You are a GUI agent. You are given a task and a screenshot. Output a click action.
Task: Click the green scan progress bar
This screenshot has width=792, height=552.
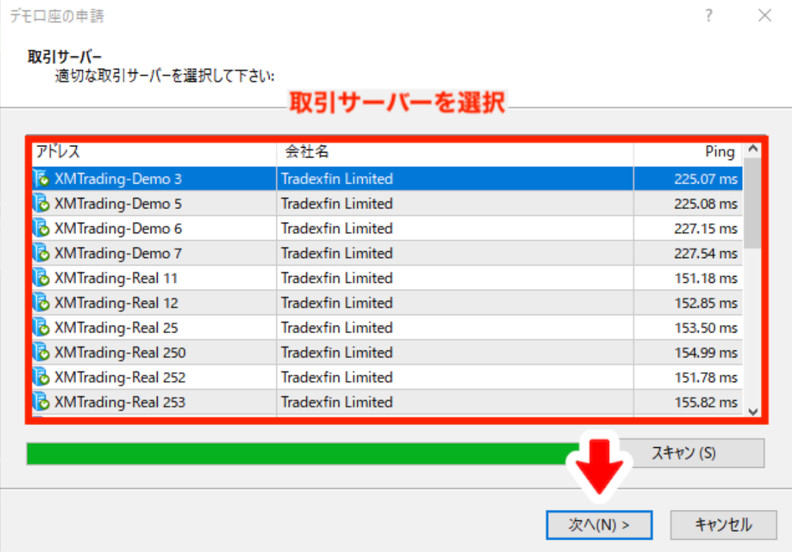pos(297,454)
